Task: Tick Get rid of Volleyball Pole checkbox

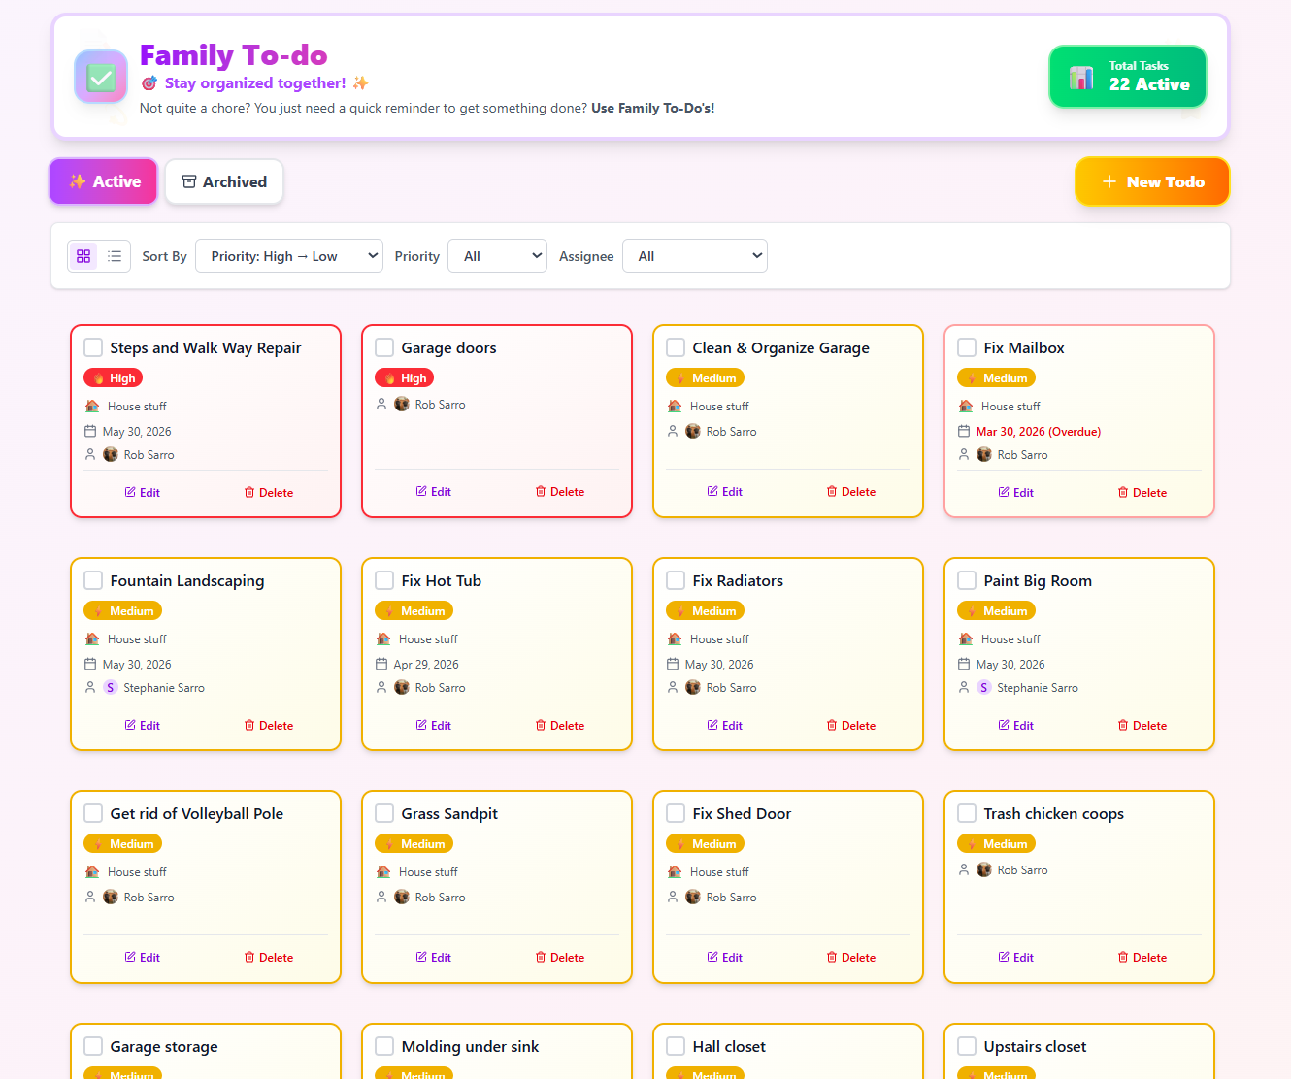Action: coord(93,813)
